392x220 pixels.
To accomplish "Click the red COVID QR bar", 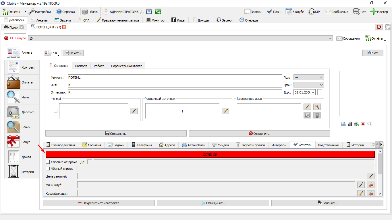I will (x=210, y=154).
